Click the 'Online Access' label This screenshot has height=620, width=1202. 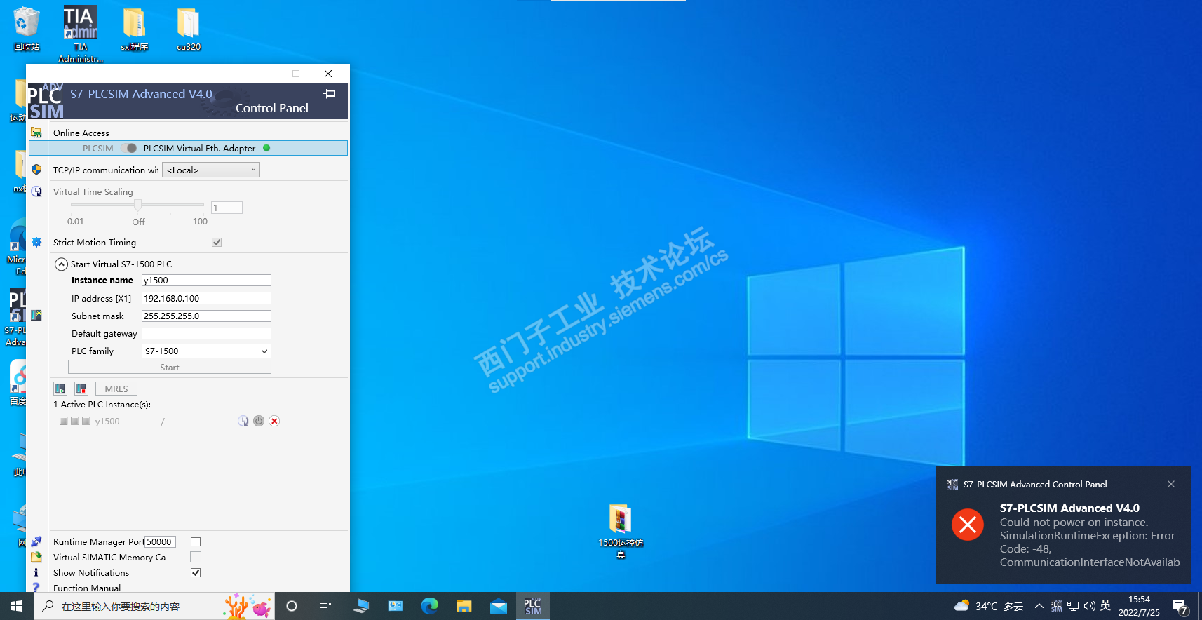point(81,133)
